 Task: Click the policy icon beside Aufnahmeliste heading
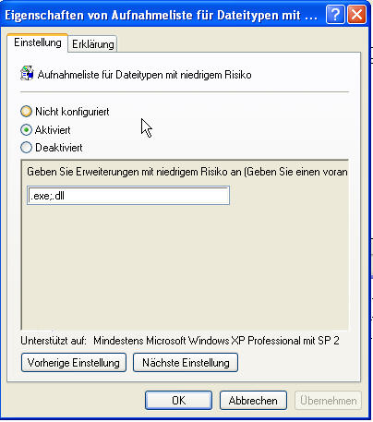(x=27, y=73)
